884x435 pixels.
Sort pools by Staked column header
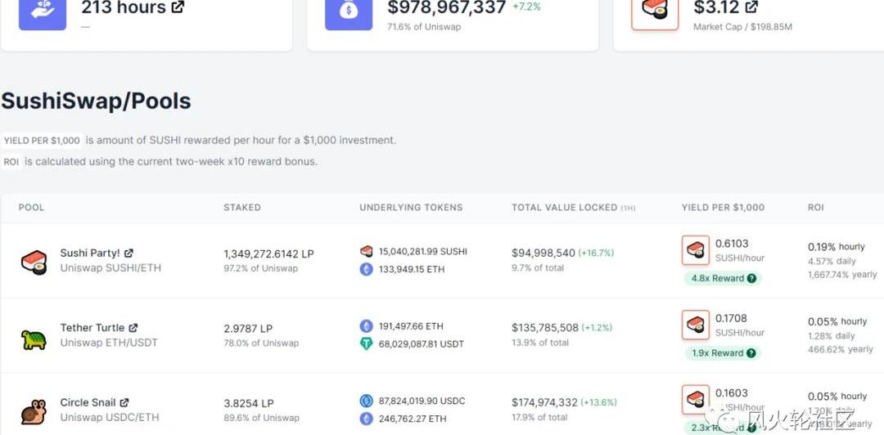click(242, 208)
